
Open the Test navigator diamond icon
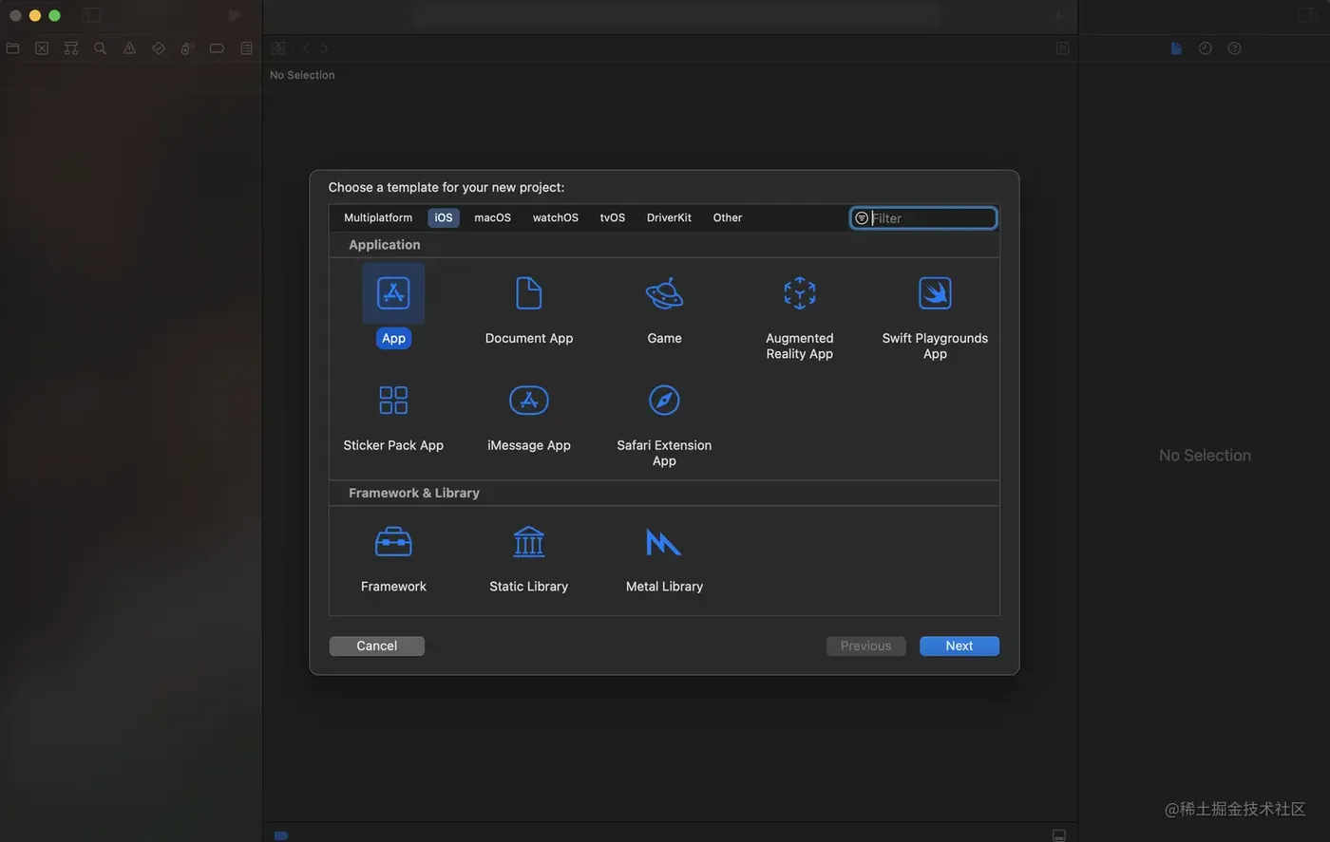pos(159,48)
